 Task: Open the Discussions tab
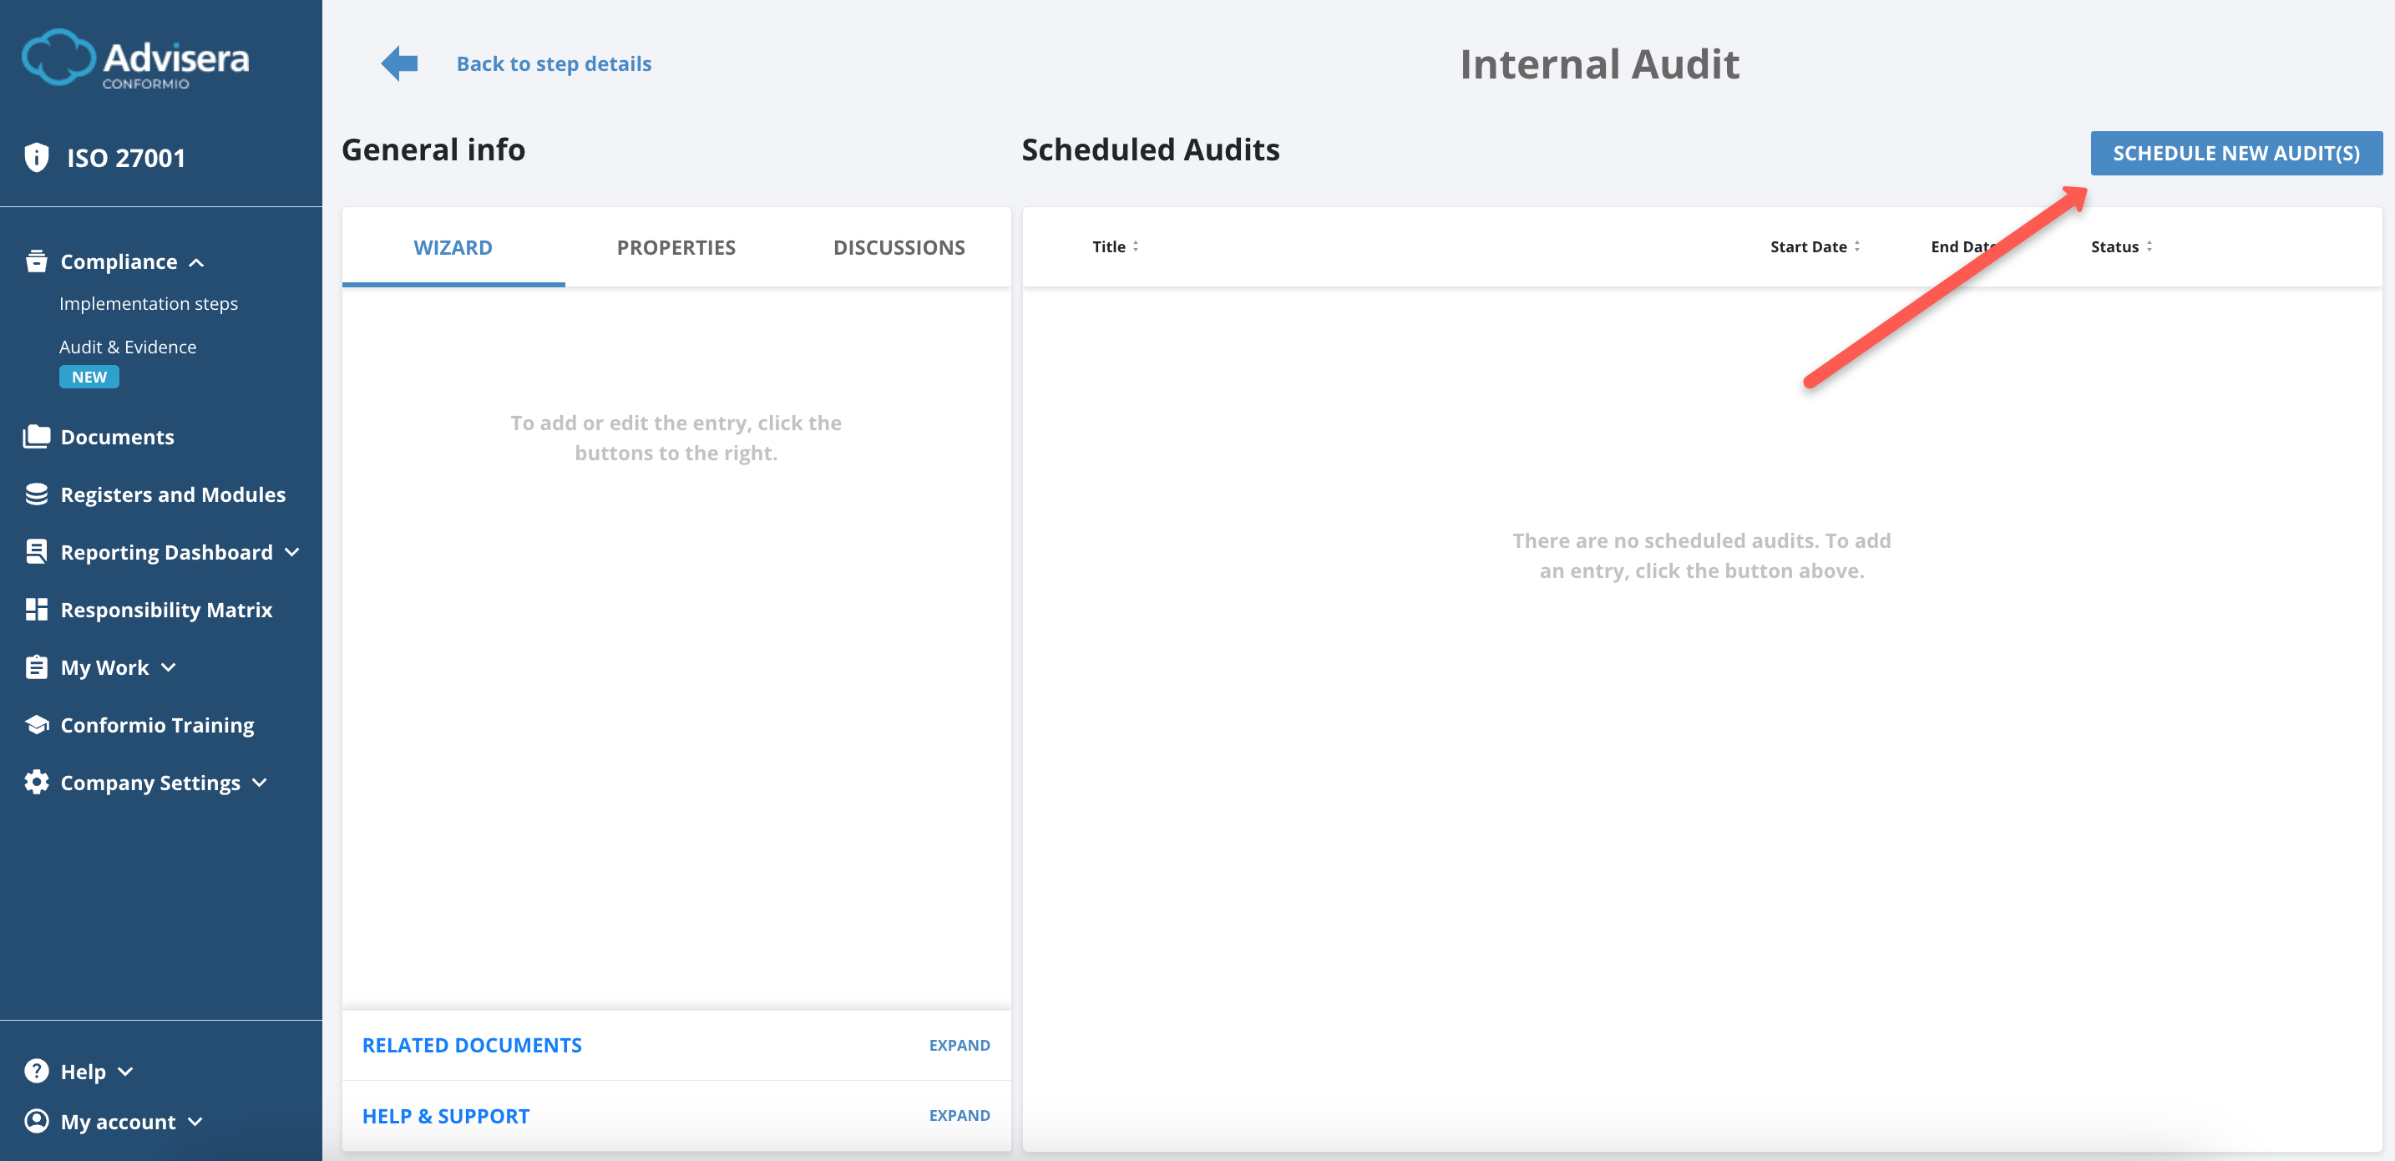point(899,246)
